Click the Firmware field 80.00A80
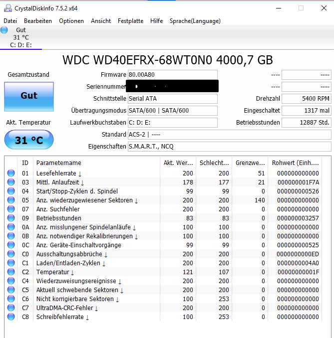This screenshot has width=334, height=338. click(x=173, y=75)
